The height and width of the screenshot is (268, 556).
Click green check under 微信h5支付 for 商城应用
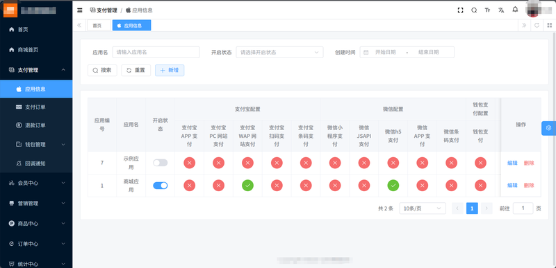click(x=393, y=185)
